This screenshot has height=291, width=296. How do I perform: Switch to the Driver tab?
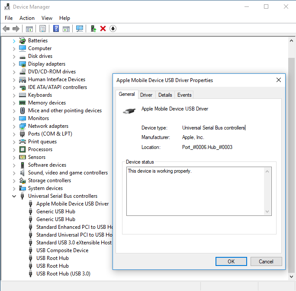146,95
